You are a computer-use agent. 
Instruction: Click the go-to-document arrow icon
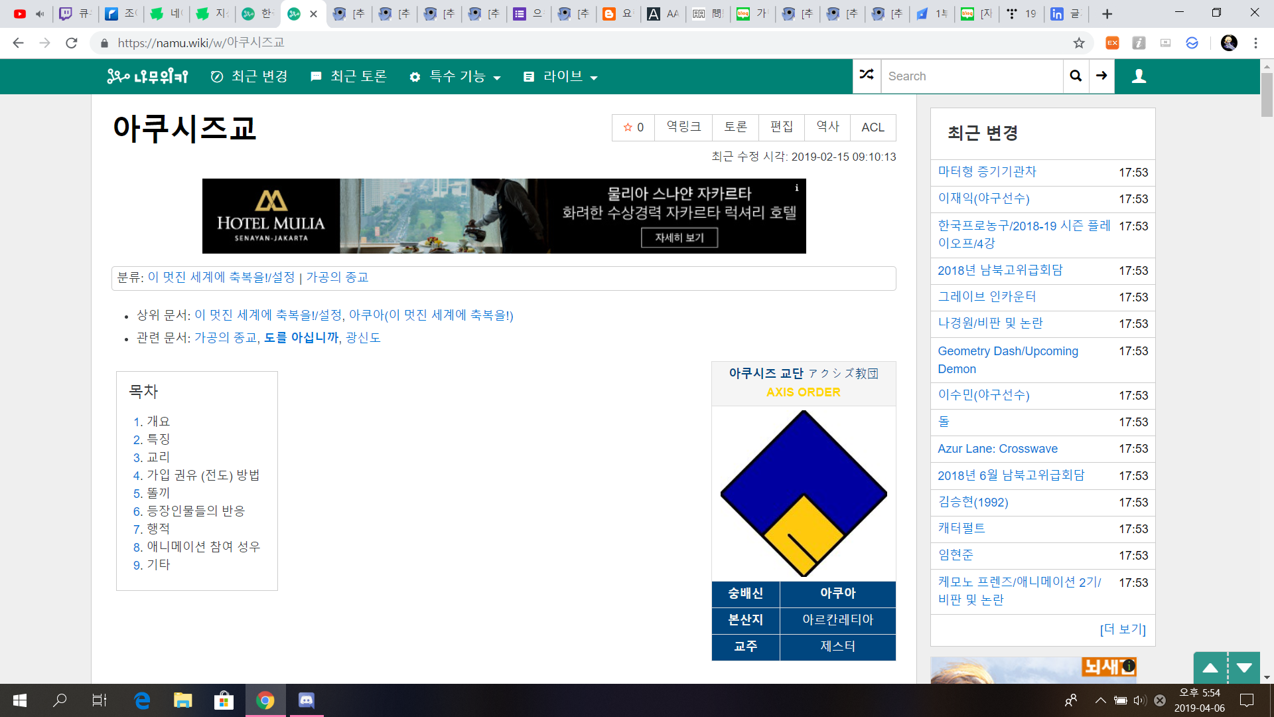click(x=1101, y=76)
